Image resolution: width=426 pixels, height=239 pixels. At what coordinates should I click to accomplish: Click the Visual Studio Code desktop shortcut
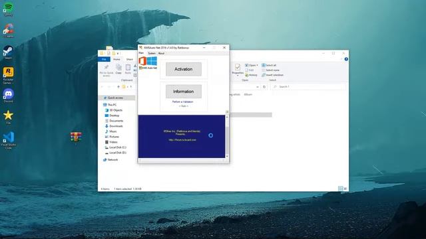point(8,141)
